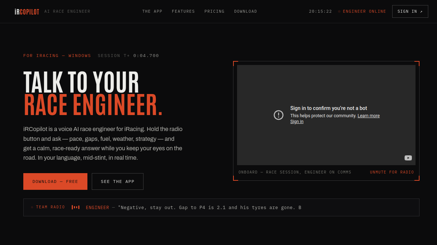Click the Engineer Online status text
Screen dimensions: 437x245
coord(365,12)
